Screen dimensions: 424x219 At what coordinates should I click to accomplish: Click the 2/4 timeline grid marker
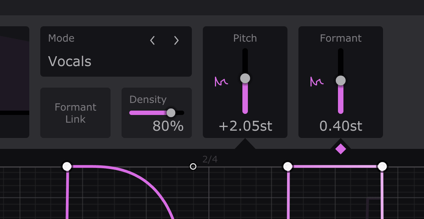point(210,159)
